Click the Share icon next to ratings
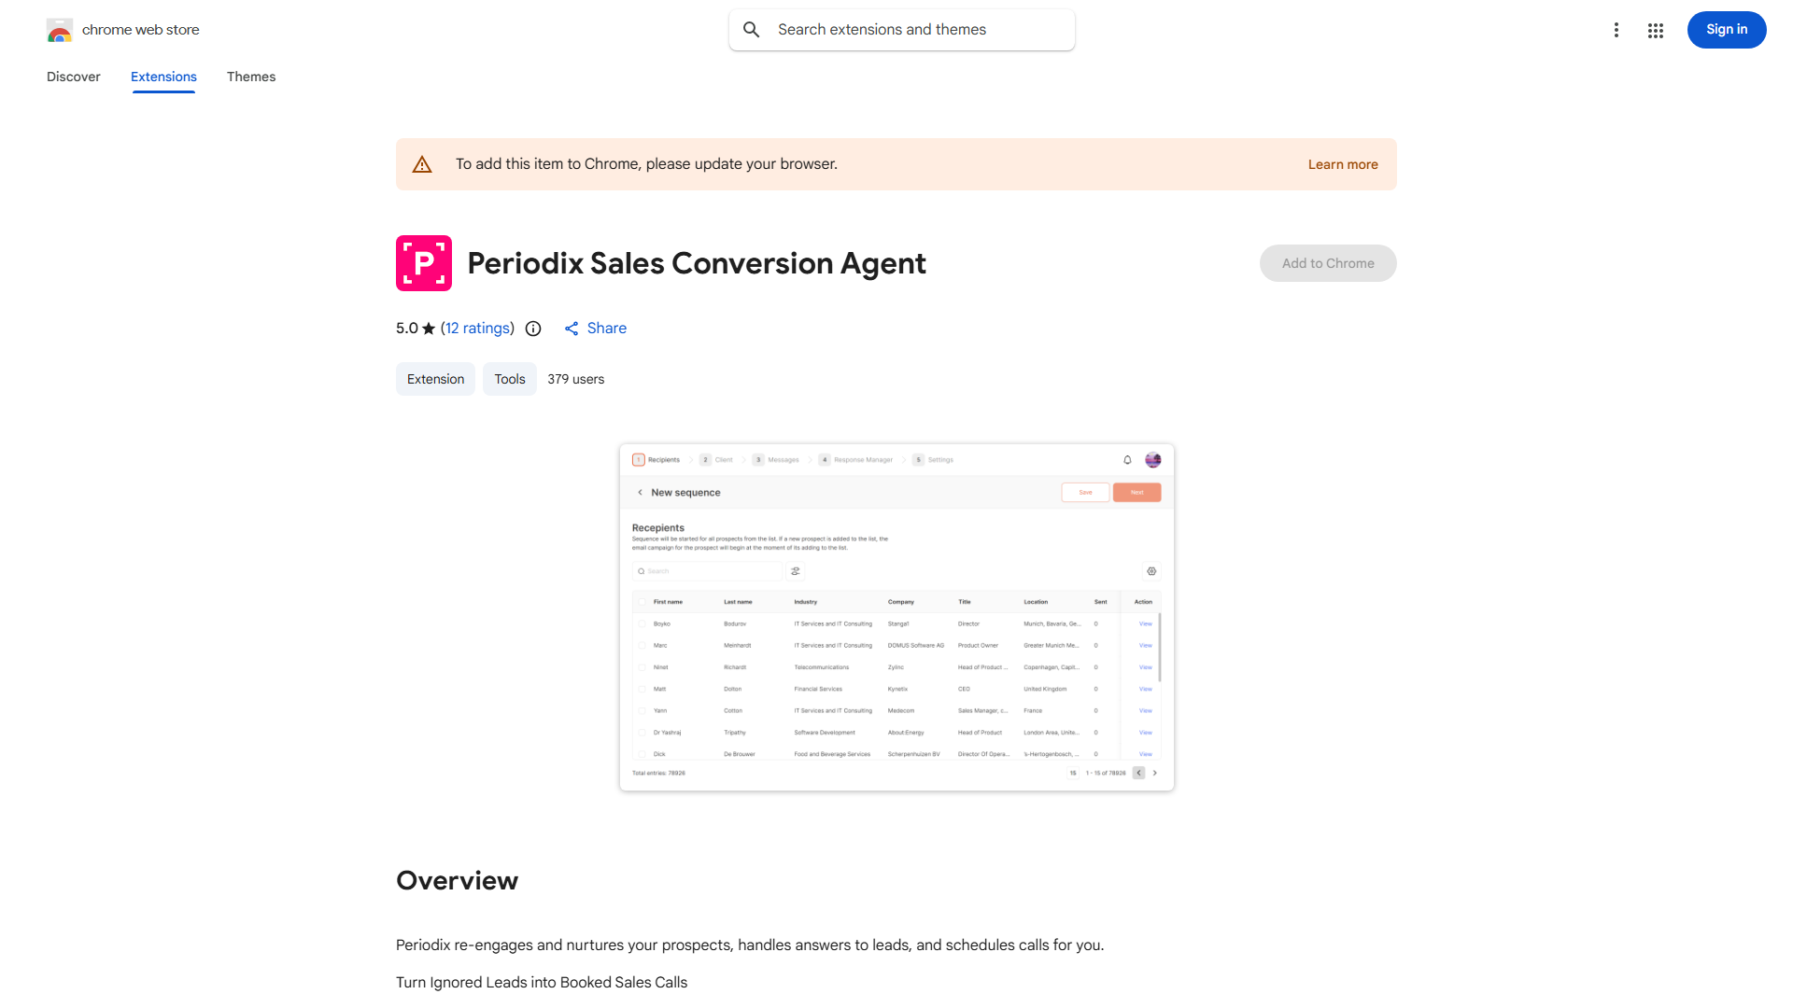The image size is (1793, 1008). 572,329
